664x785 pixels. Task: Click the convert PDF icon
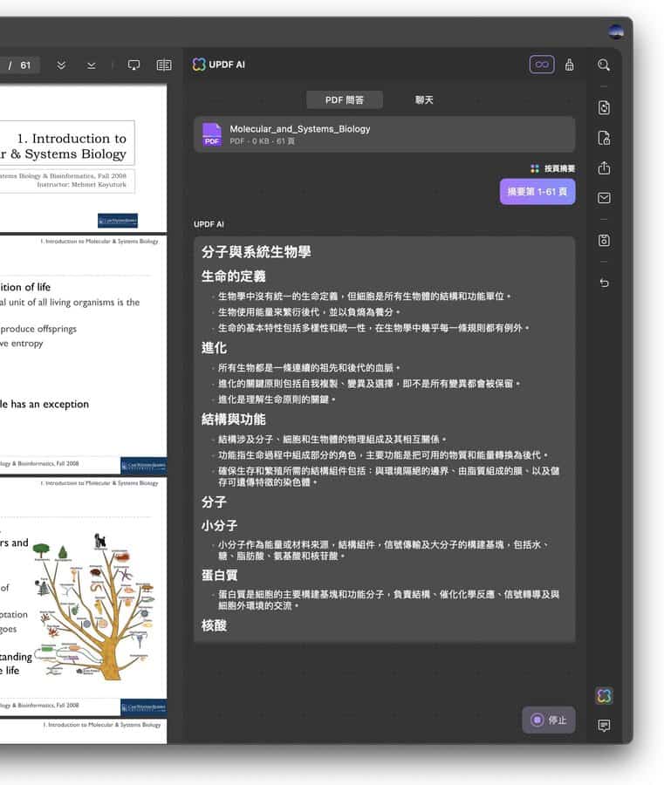604,108
